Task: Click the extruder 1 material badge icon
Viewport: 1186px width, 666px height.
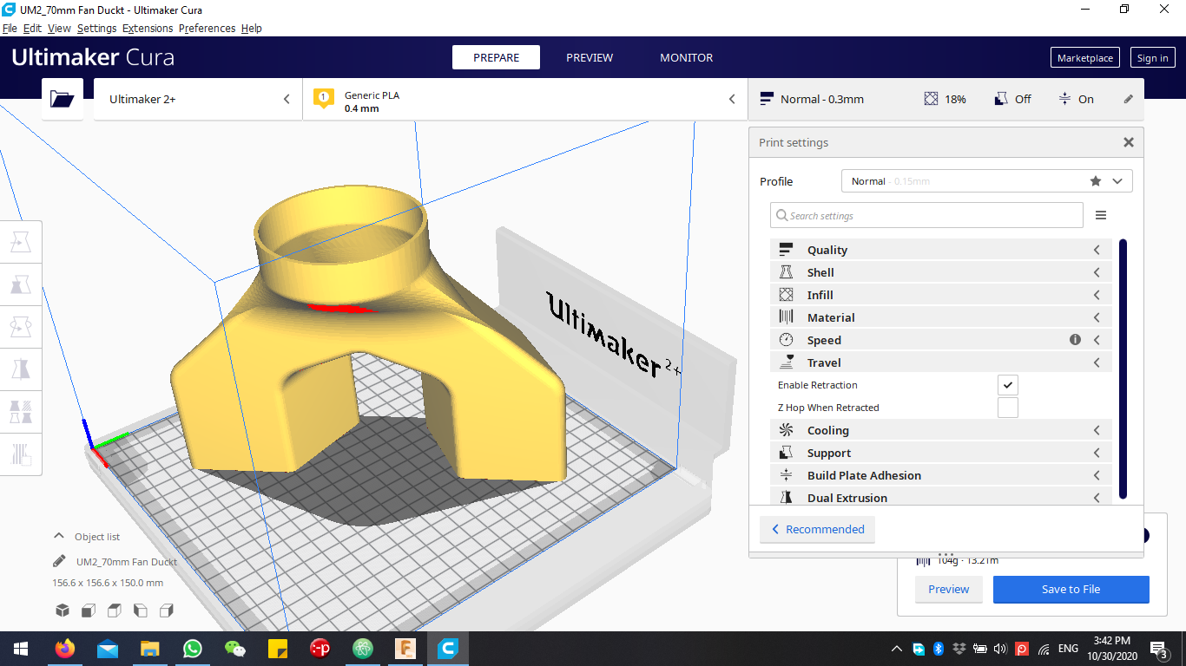Action: [x=324, y=98]
